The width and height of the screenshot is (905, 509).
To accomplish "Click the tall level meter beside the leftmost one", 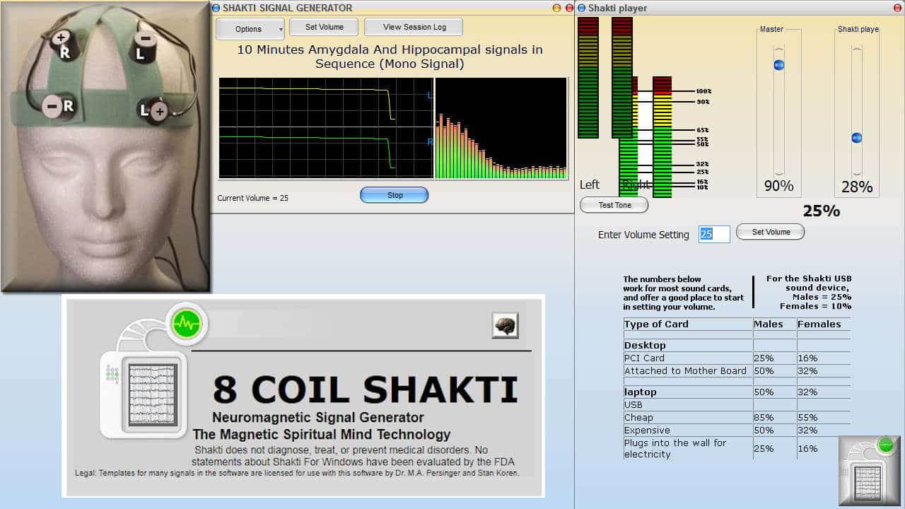I will coord(622,78).
